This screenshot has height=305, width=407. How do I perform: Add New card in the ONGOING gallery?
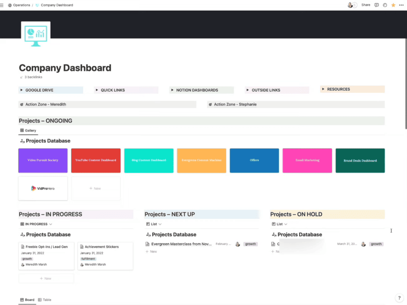point(96,189)
